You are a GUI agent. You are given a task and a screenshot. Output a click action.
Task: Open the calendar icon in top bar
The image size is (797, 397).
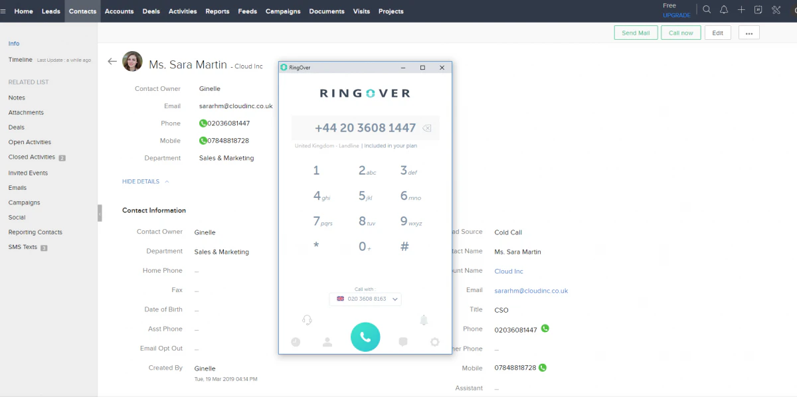tap(758, 10)
